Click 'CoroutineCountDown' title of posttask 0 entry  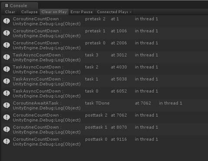(36, 139)
